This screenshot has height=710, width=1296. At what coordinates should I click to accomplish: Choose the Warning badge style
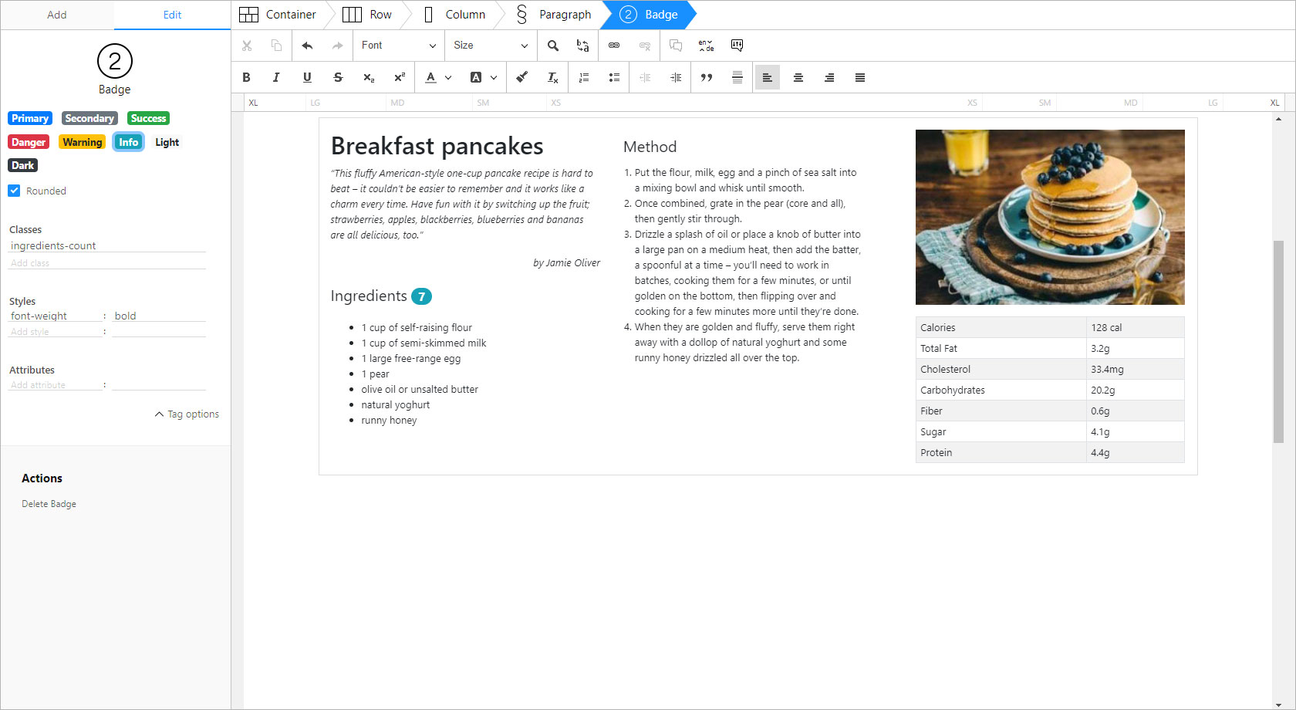pyautogui.click(x=82, y=142)
